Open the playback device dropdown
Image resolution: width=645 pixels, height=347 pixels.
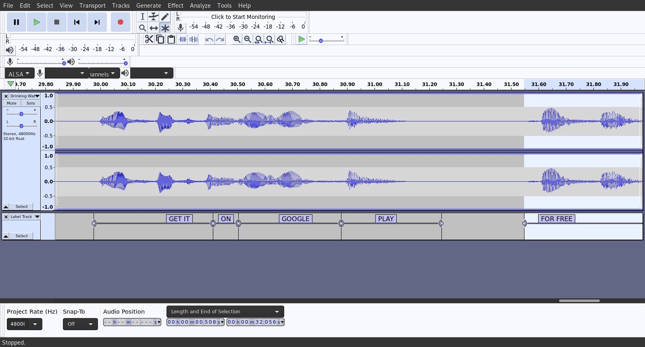[x=152, y=74]
